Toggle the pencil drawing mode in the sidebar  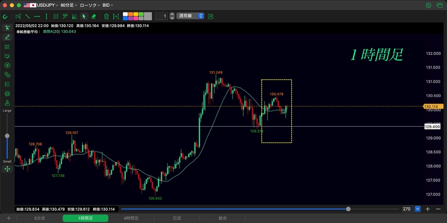coord(7,37)
